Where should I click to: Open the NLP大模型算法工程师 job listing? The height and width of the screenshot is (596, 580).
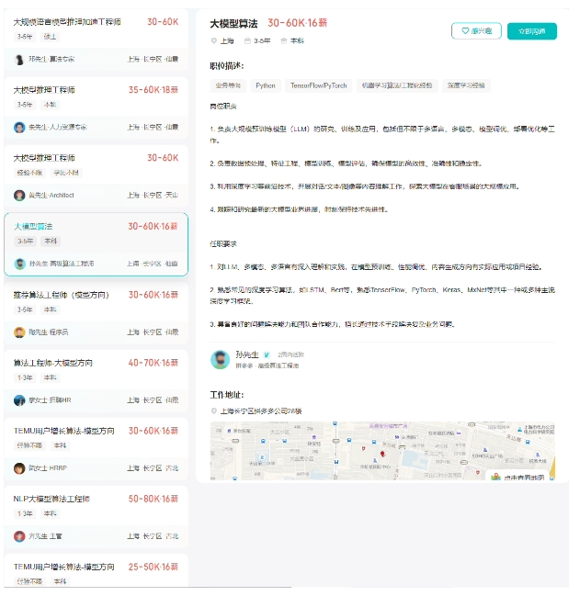51,499
